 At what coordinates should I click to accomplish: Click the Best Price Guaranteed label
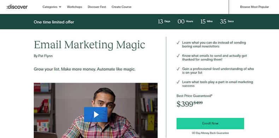(x=194, y=96)
